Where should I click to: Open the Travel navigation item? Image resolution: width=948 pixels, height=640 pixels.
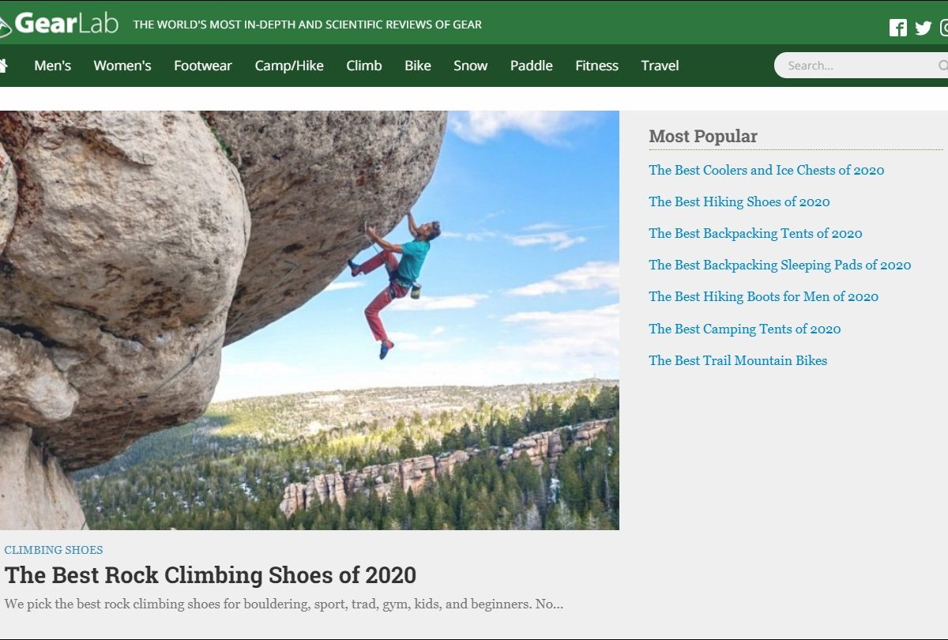660,66
